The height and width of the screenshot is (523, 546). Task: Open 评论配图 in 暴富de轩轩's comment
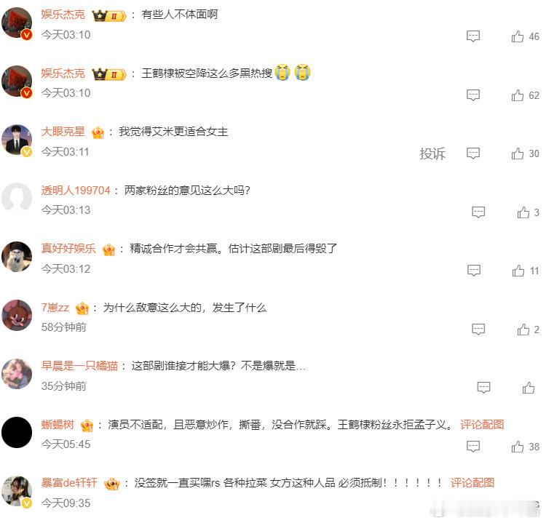click(472, 482)
